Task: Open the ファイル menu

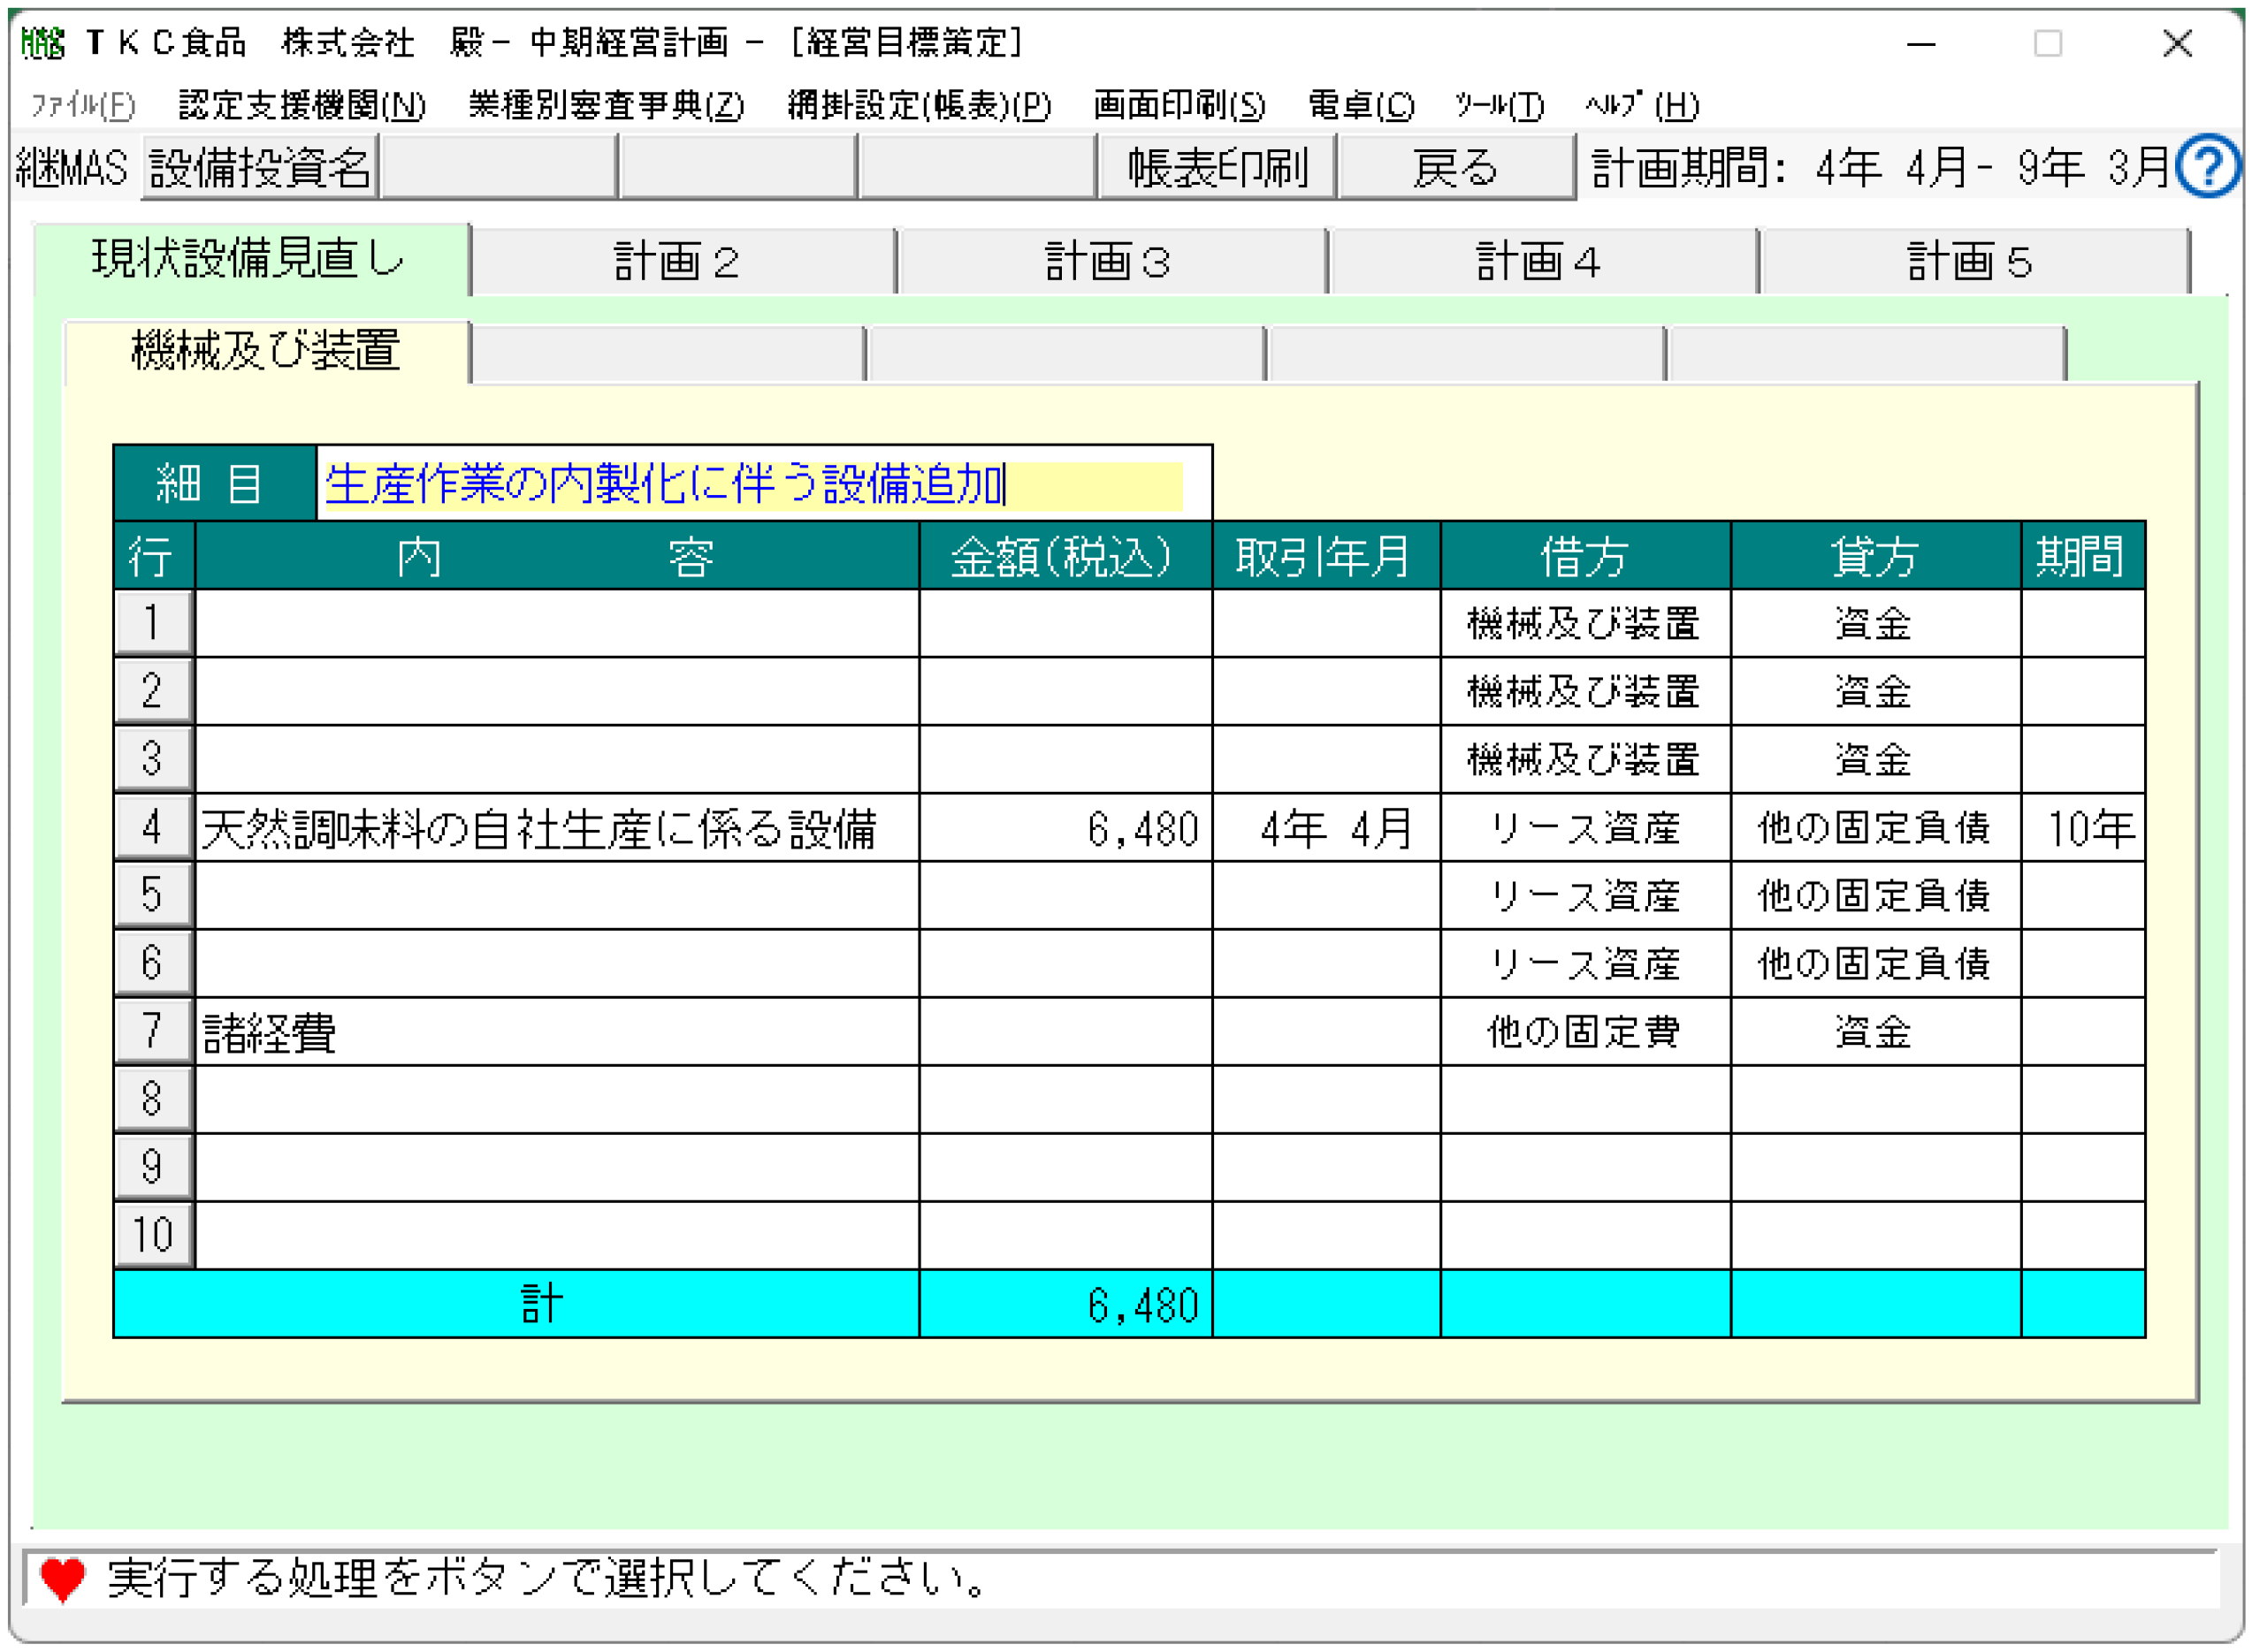Action: 80,105
